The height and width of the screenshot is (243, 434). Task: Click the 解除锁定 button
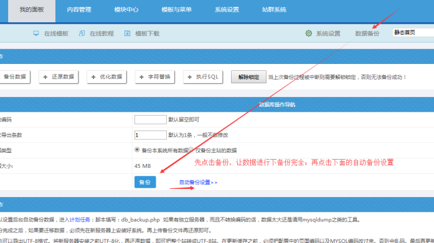click(x=248, y=77)
